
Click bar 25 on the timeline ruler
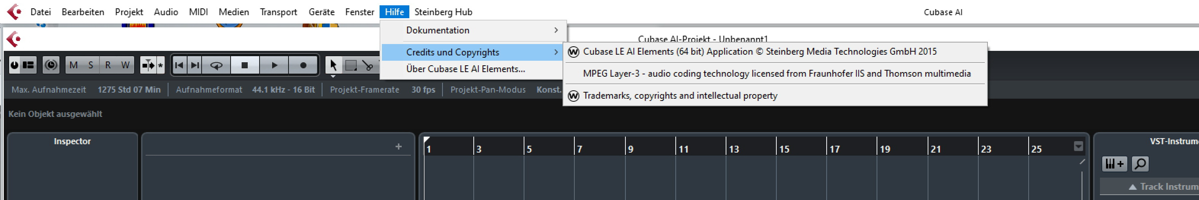click(1036, 149)
